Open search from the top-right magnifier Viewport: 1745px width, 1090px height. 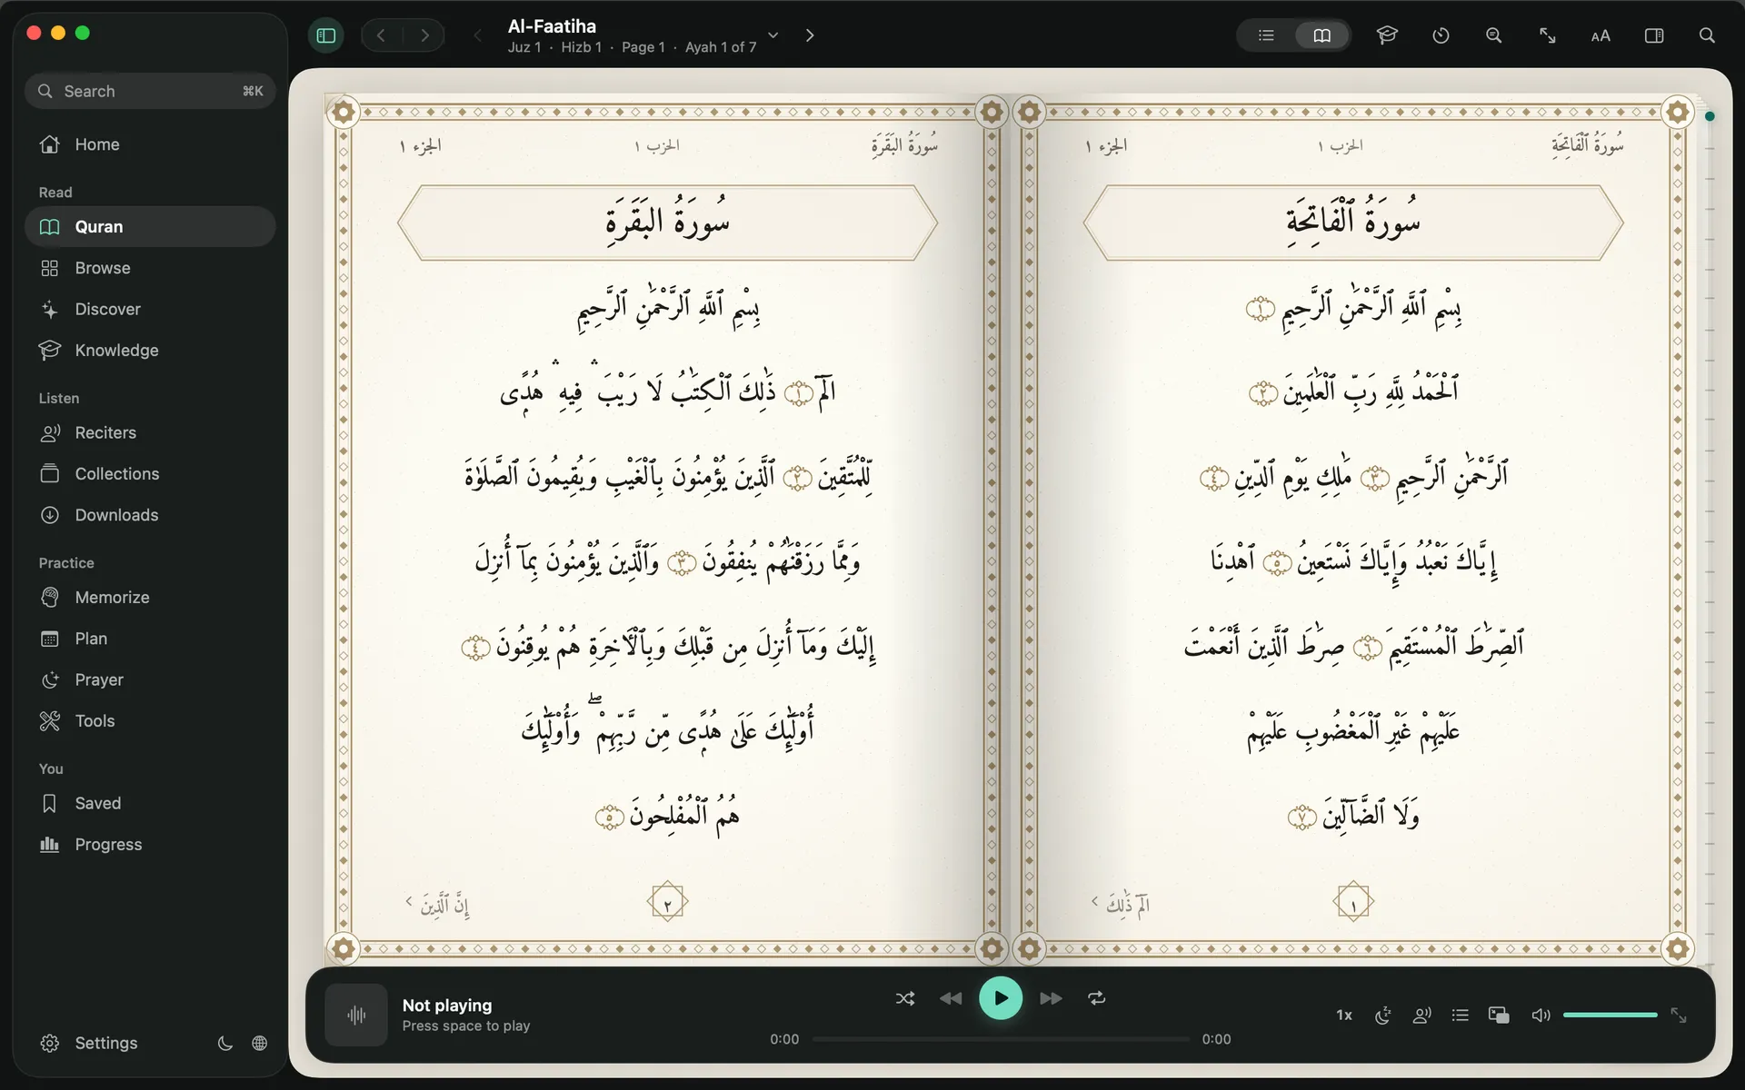point(1707,35)
